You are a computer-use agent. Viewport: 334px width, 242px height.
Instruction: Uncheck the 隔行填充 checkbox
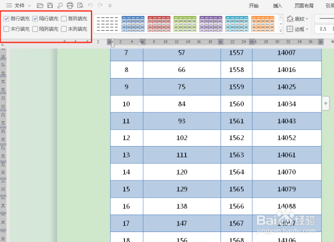tap(35, 19)
